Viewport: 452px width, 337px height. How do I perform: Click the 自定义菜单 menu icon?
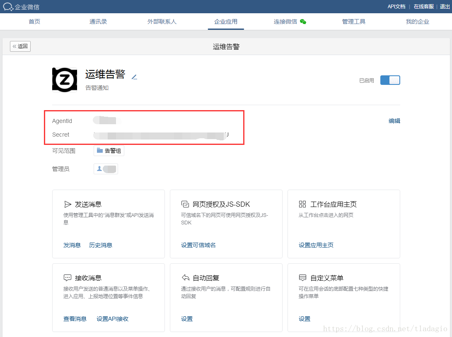[302, 278]
